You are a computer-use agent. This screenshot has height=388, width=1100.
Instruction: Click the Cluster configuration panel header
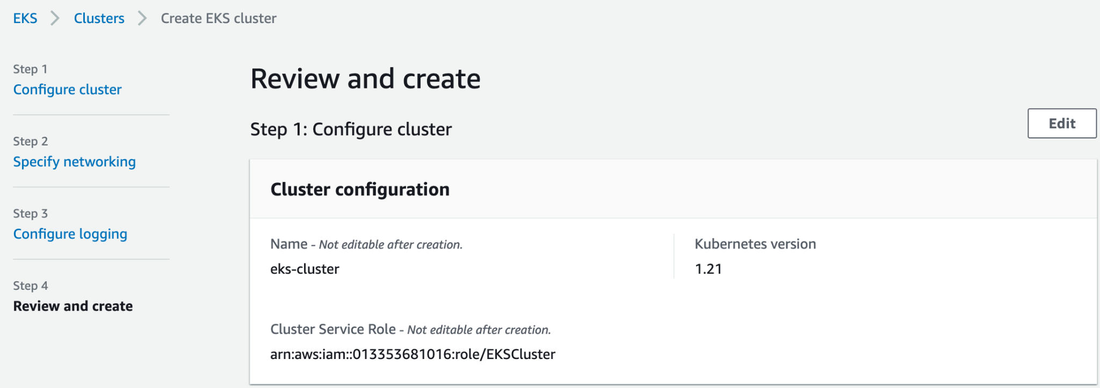point(360,189)
